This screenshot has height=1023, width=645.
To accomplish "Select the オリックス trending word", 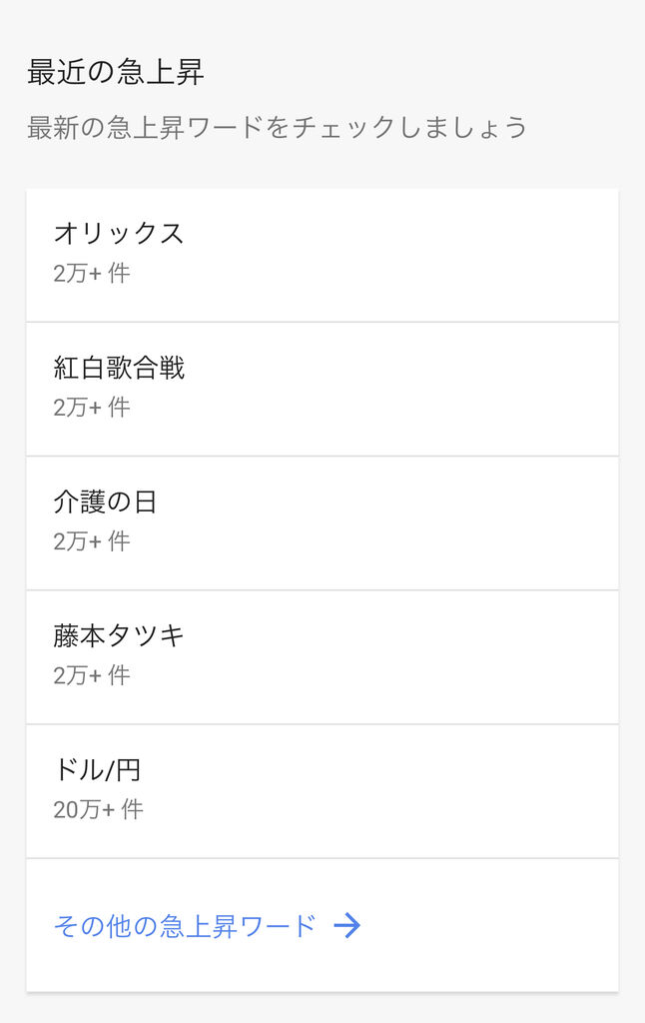I will coord(119,234).
